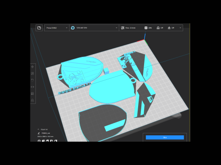Click the material extruder icon

point(73,28)
